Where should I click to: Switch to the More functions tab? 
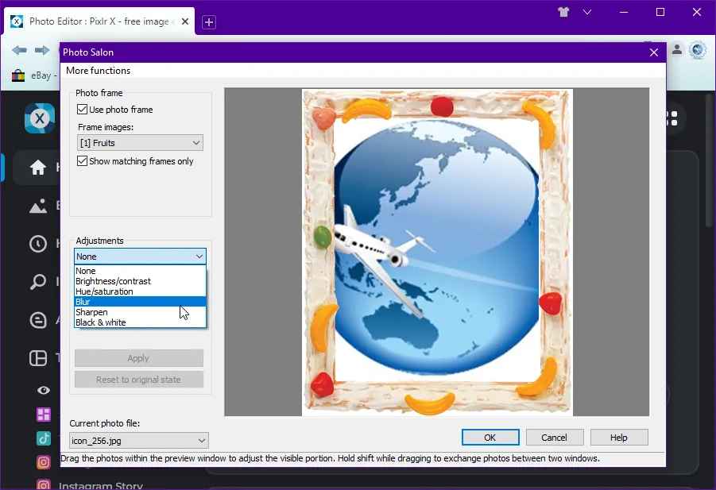click(x=98, y=70)
